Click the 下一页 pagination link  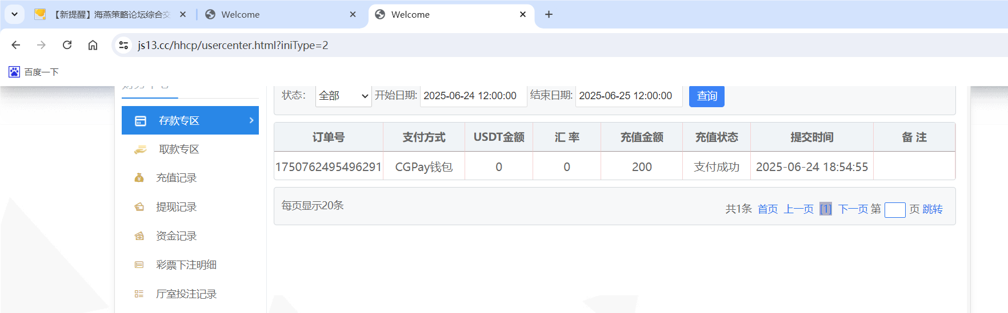(x=853, y=209)
